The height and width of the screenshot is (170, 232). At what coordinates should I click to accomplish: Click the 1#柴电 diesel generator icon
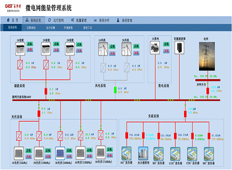[155, 48]
